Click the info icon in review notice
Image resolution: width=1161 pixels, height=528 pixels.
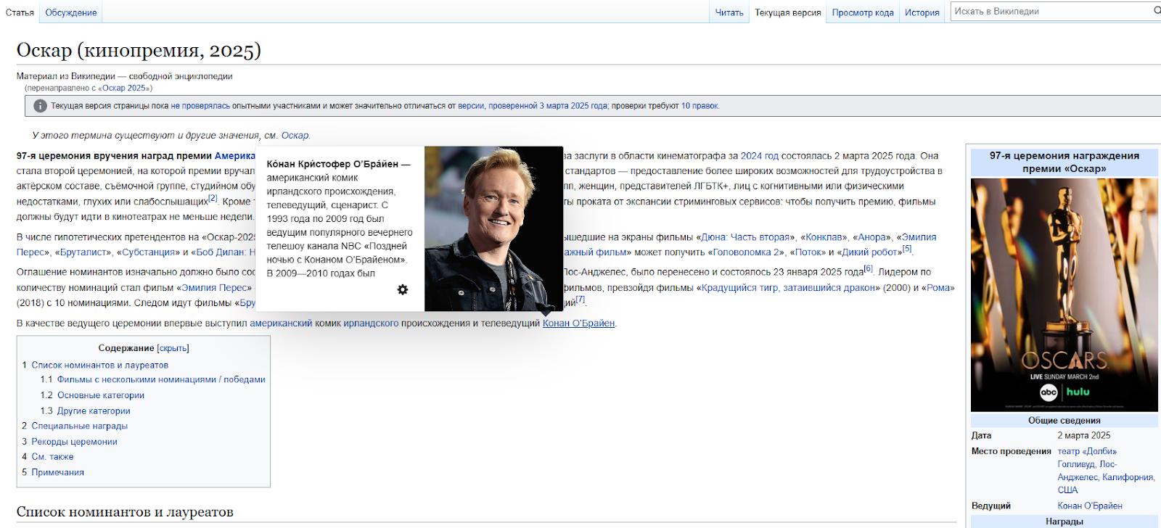(41, 106)
